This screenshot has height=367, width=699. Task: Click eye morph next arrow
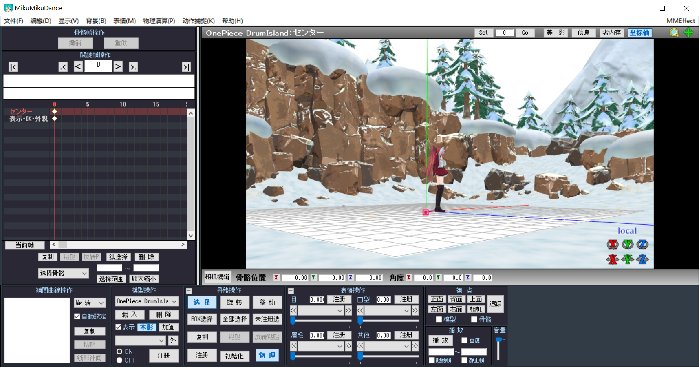(x=348, y=310)
